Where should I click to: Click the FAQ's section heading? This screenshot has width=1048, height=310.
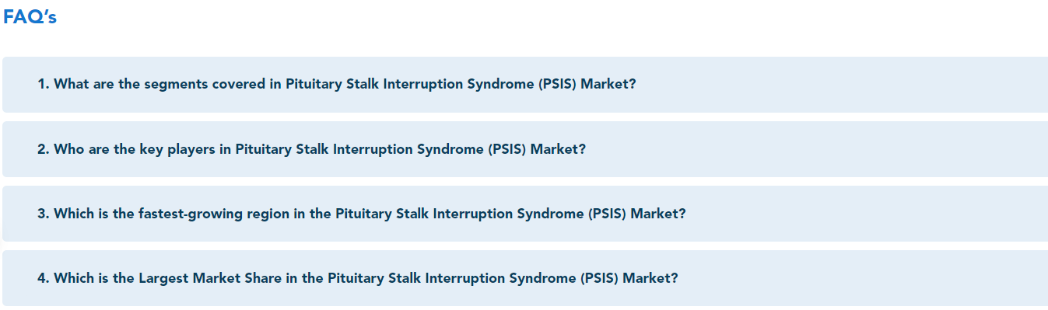[30, 17]
